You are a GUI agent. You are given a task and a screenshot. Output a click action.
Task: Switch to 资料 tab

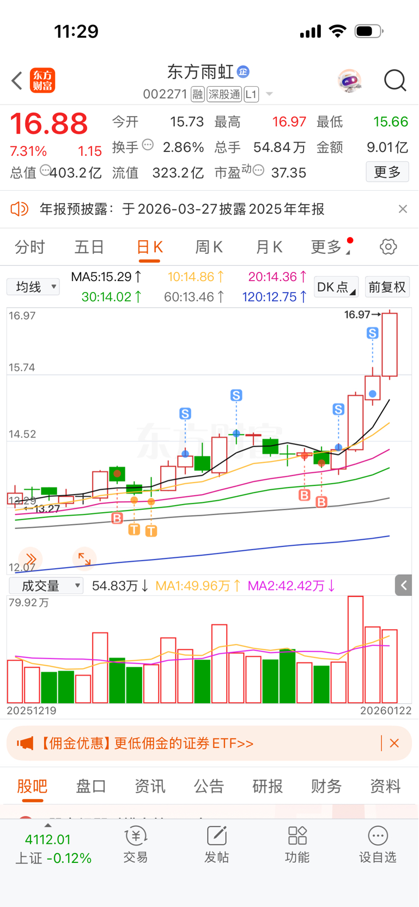(x=385, y=787)
